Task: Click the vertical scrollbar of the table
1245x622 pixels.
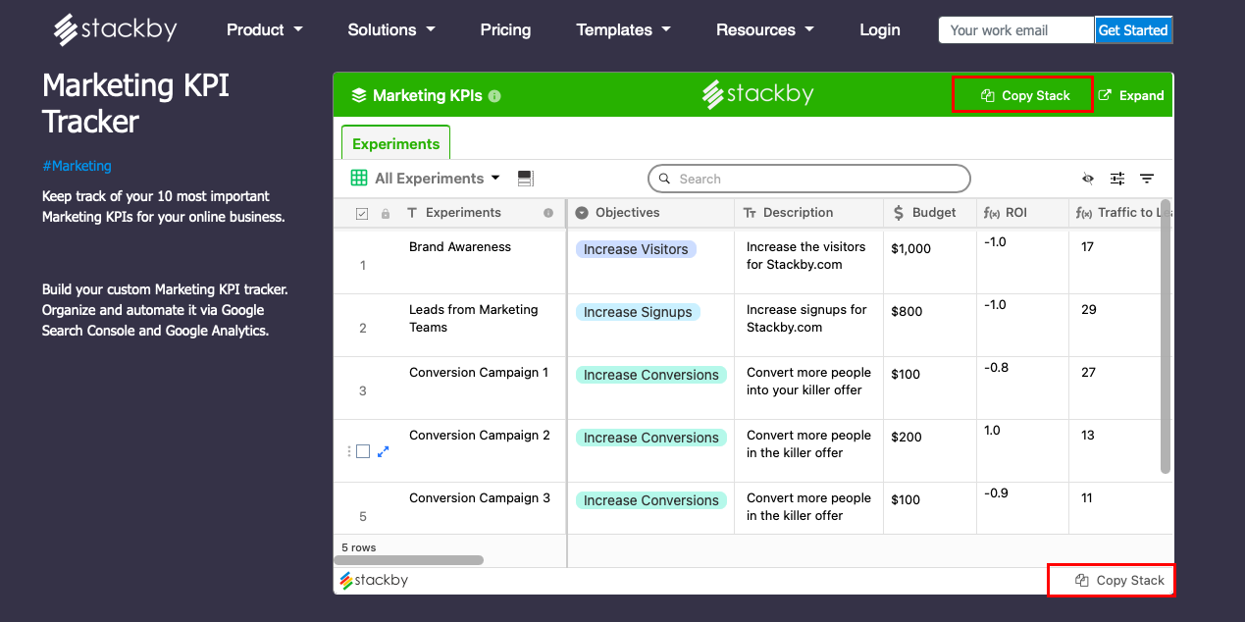Action: [x=1166, y=337]
